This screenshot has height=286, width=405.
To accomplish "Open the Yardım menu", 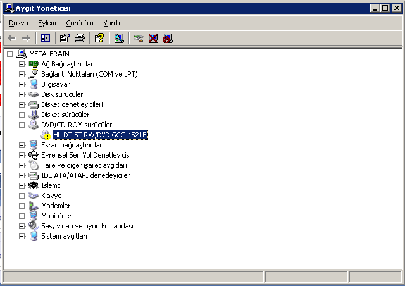I will pyautogui.click(x=113, y=23).
